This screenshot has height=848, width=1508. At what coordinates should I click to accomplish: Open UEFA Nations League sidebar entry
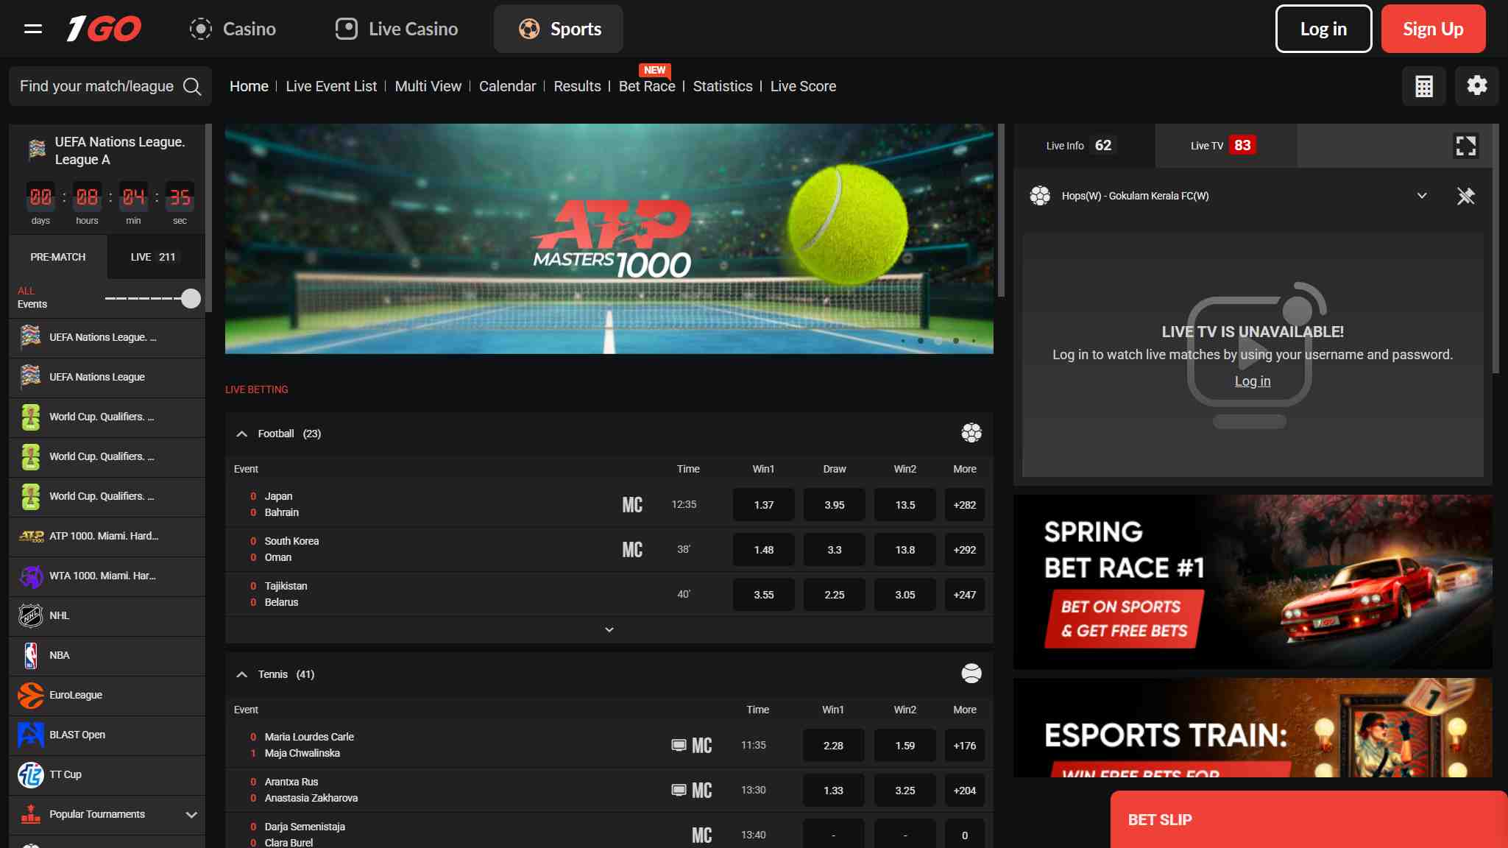coord(107,377)
